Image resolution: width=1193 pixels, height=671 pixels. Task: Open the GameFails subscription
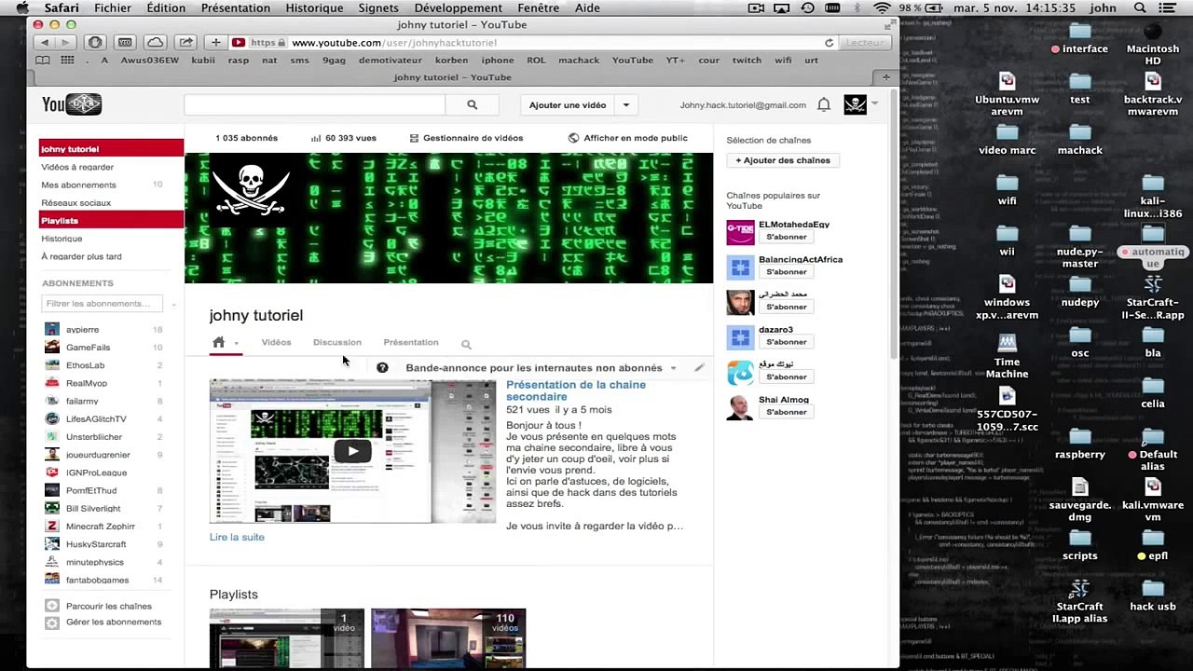point(89,348)
